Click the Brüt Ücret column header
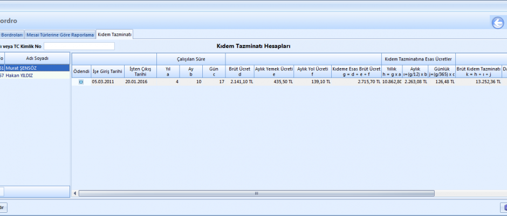507x216 pixels. click(240, 71)
